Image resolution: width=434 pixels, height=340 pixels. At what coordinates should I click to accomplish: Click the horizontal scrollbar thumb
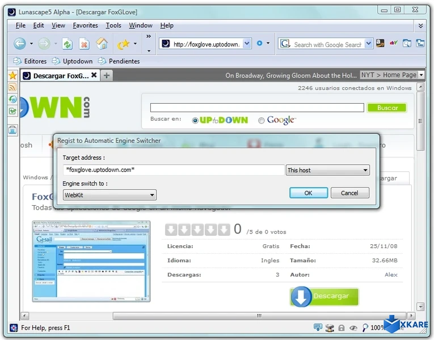(x=259, y=316)
